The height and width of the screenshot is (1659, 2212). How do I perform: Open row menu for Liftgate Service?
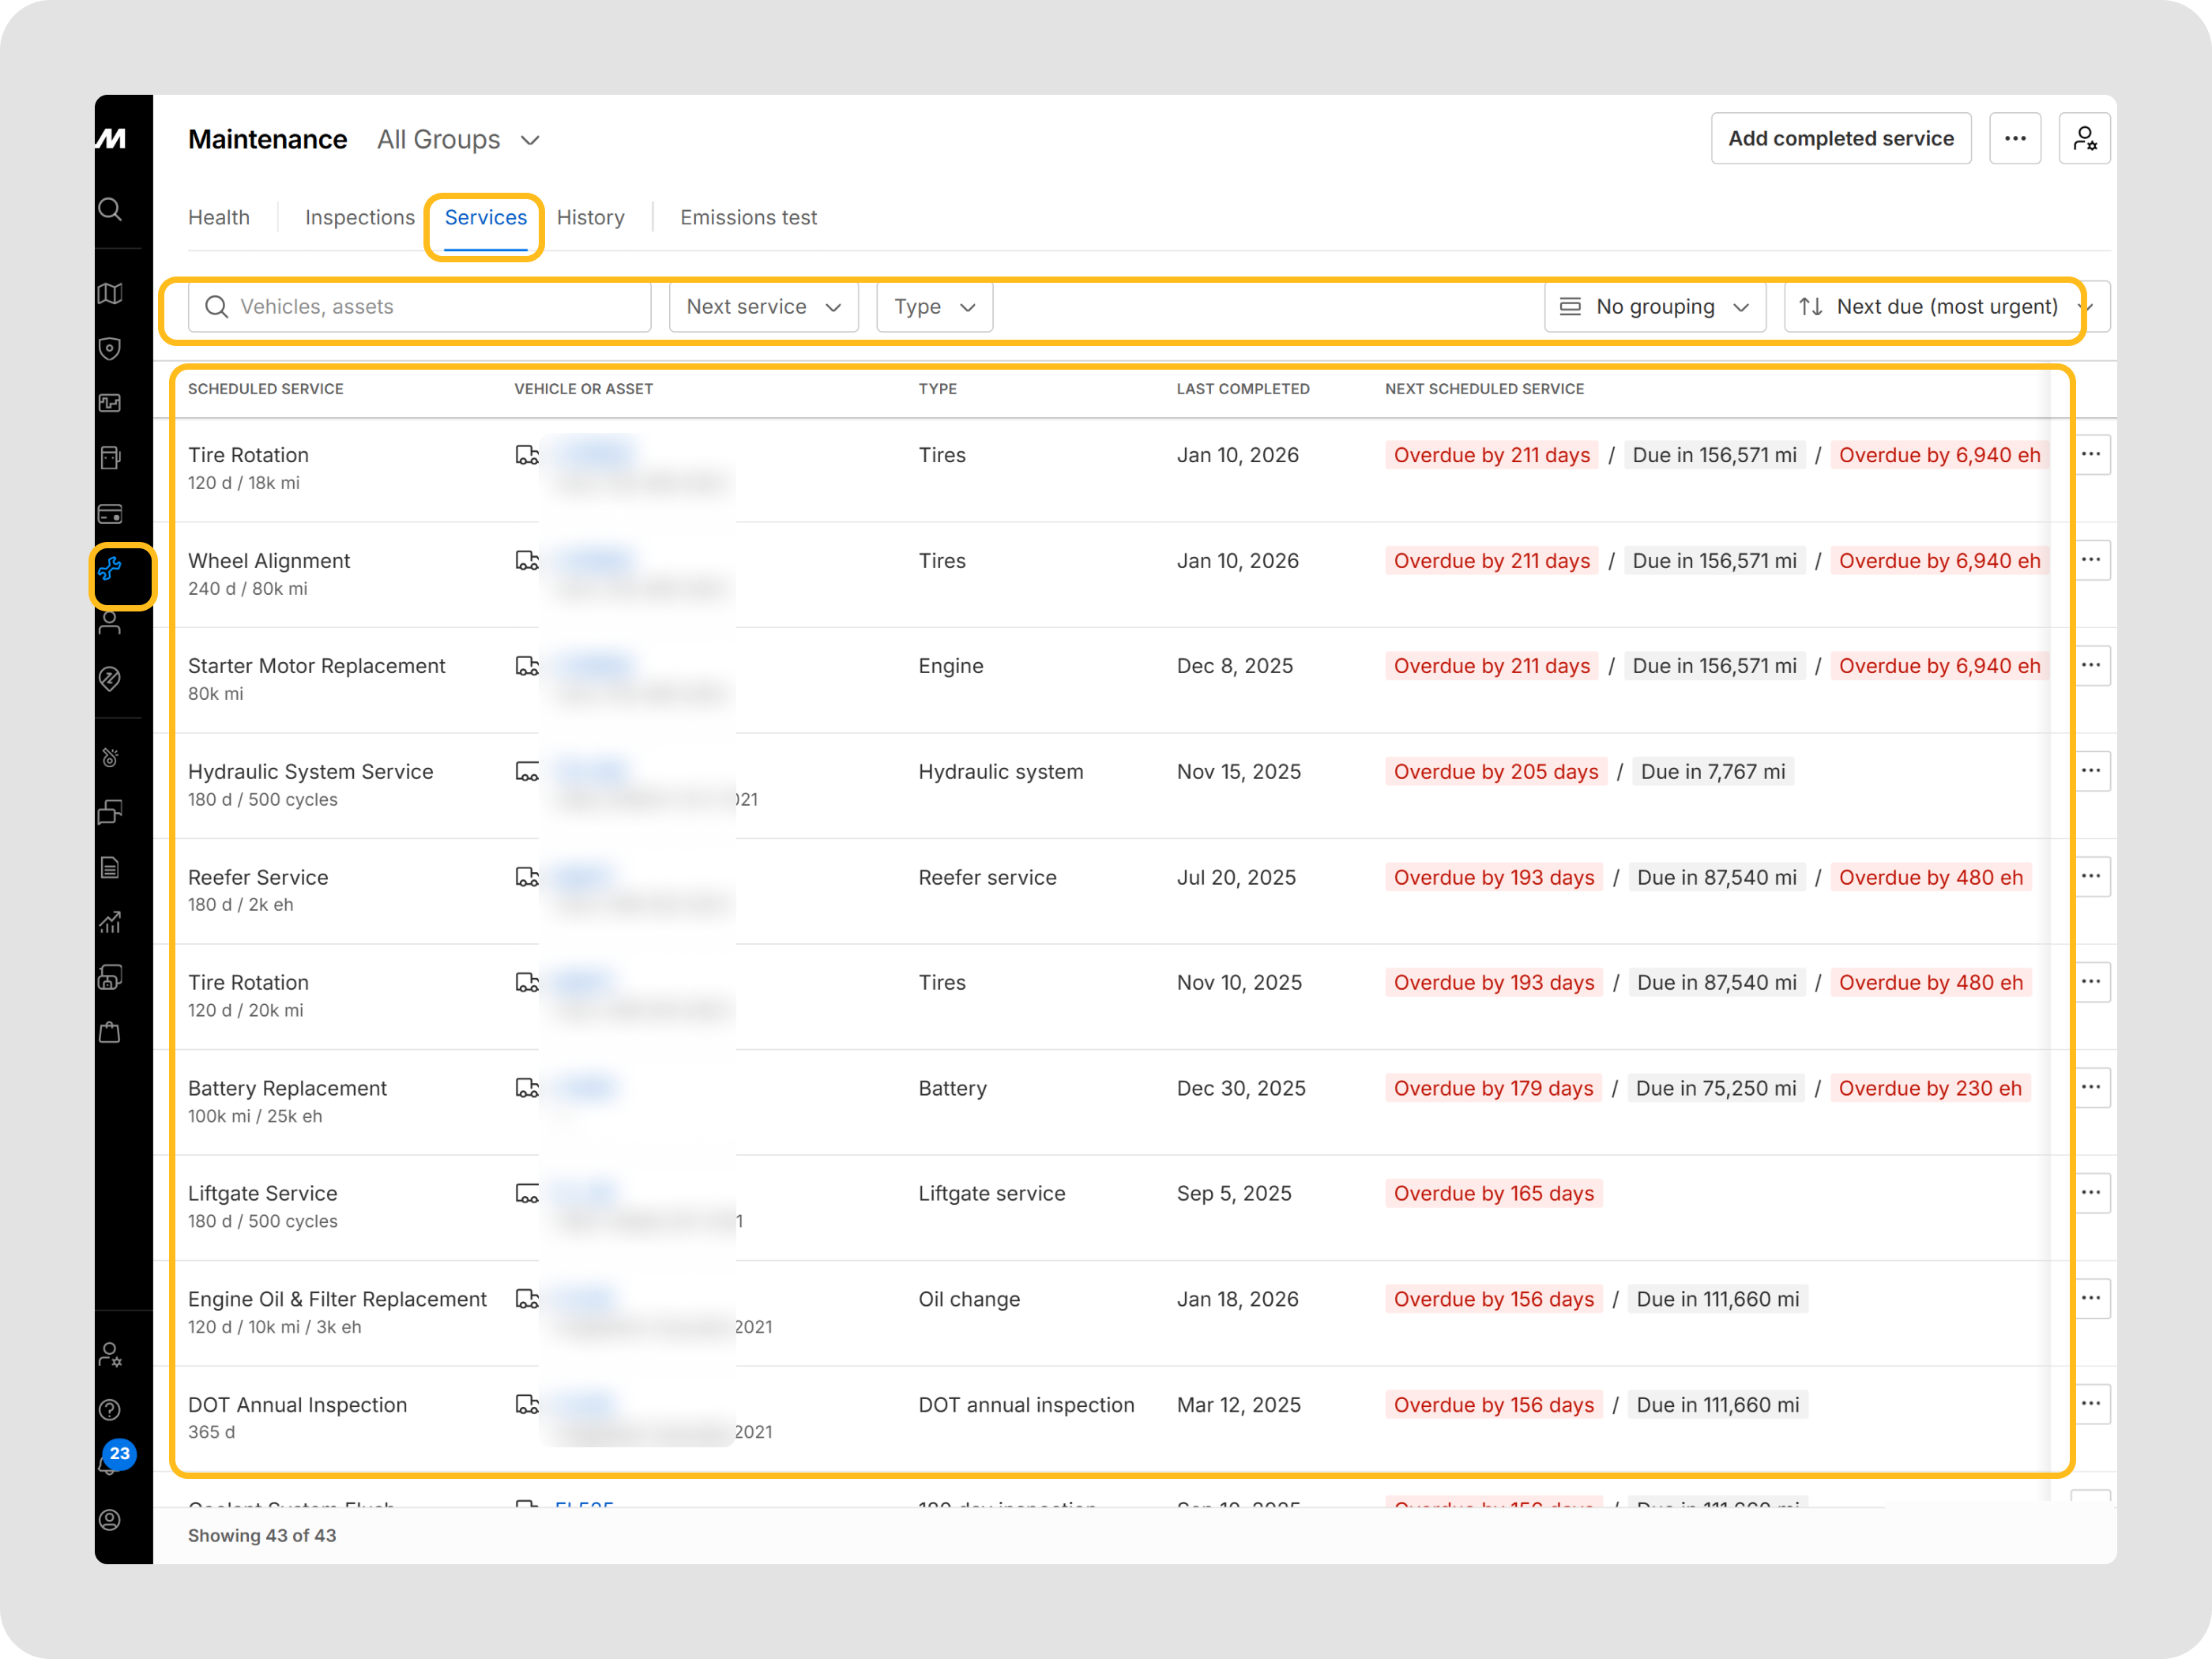coord(2090,1193)
